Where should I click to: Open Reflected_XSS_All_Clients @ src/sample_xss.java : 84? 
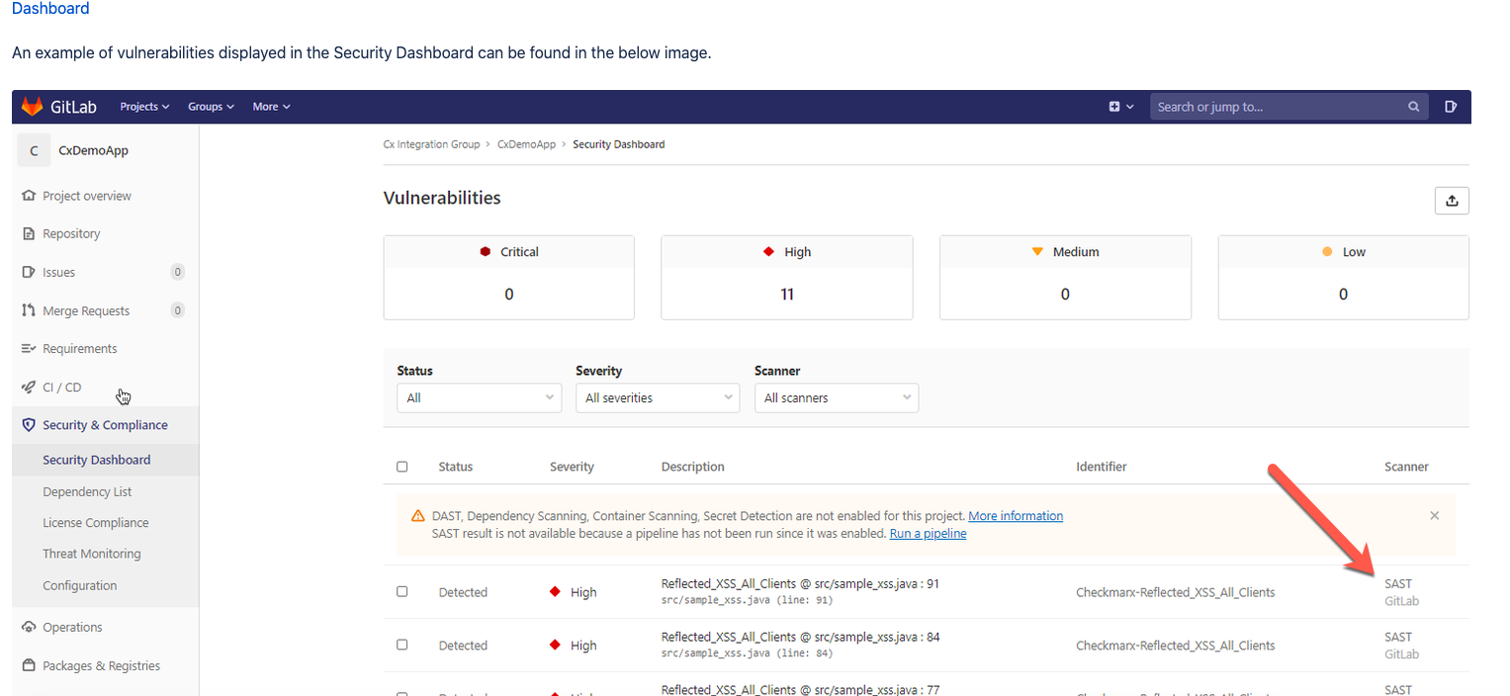coord(800,637)
